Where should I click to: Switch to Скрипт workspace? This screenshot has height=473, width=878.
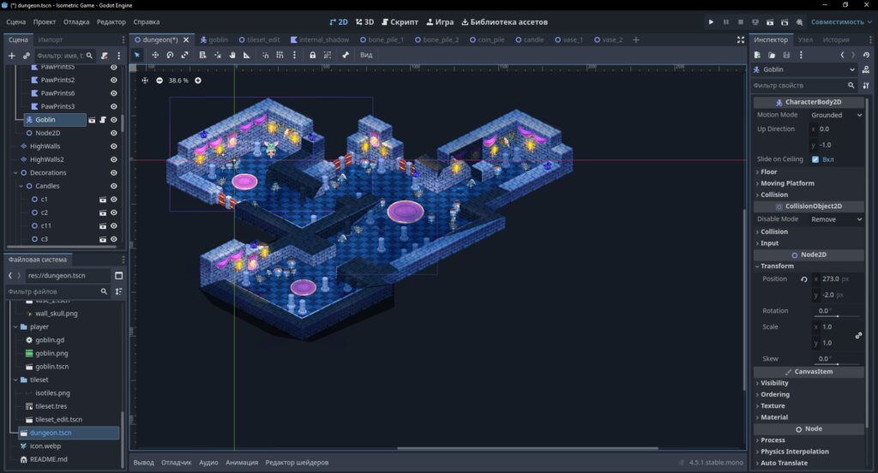click(x=400, y=21)
